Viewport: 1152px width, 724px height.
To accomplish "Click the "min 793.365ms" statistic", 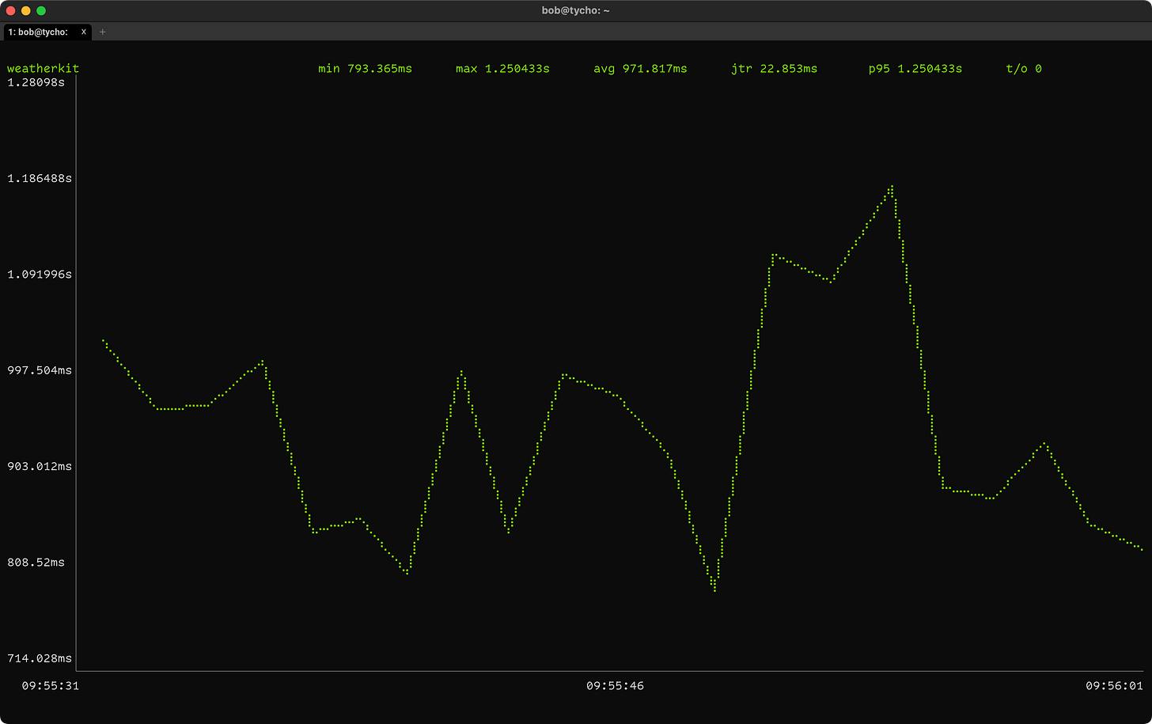I will pos(365,69).
